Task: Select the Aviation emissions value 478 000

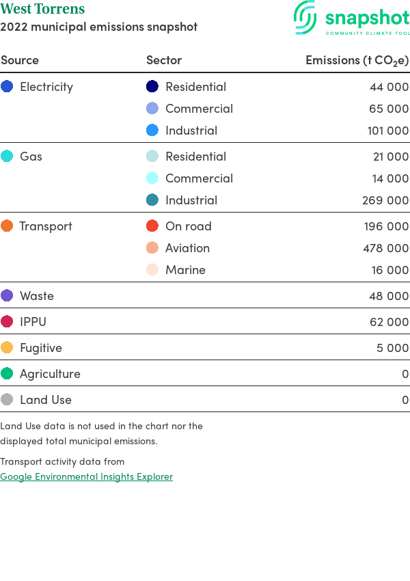Action: pos(386,248)
